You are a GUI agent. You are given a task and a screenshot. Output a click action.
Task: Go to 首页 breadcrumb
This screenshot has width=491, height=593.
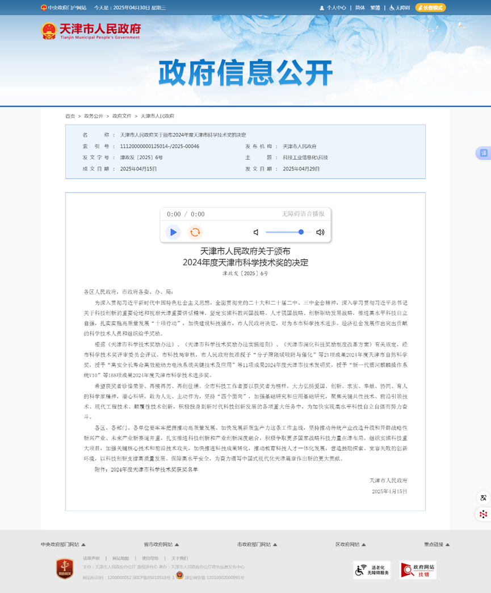click(x=70, y=116)
